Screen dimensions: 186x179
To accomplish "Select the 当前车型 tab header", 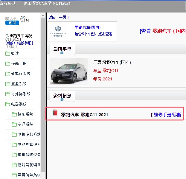I will click(62, 49).
